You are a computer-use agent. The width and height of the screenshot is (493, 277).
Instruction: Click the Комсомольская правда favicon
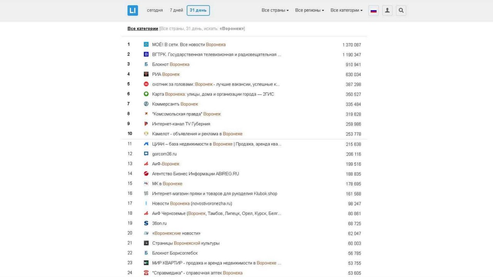click(x=146, y=114)
